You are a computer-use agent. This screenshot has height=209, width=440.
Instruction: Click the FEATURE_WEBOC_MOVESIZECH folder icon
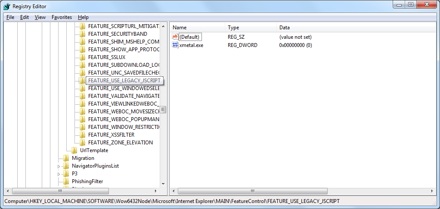tap(82, 111)
